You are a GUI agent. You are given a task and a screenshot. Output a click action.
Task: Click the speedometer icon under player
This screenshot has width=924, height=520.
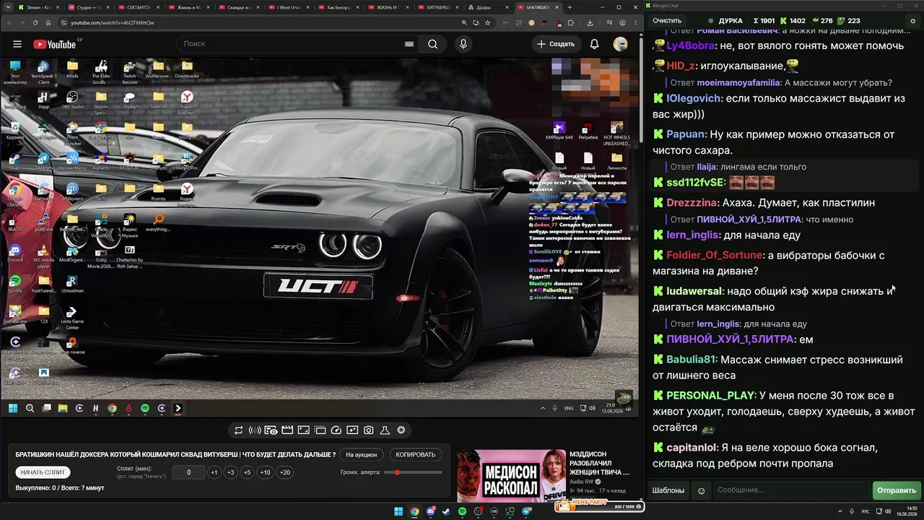(x=336, y=430)
